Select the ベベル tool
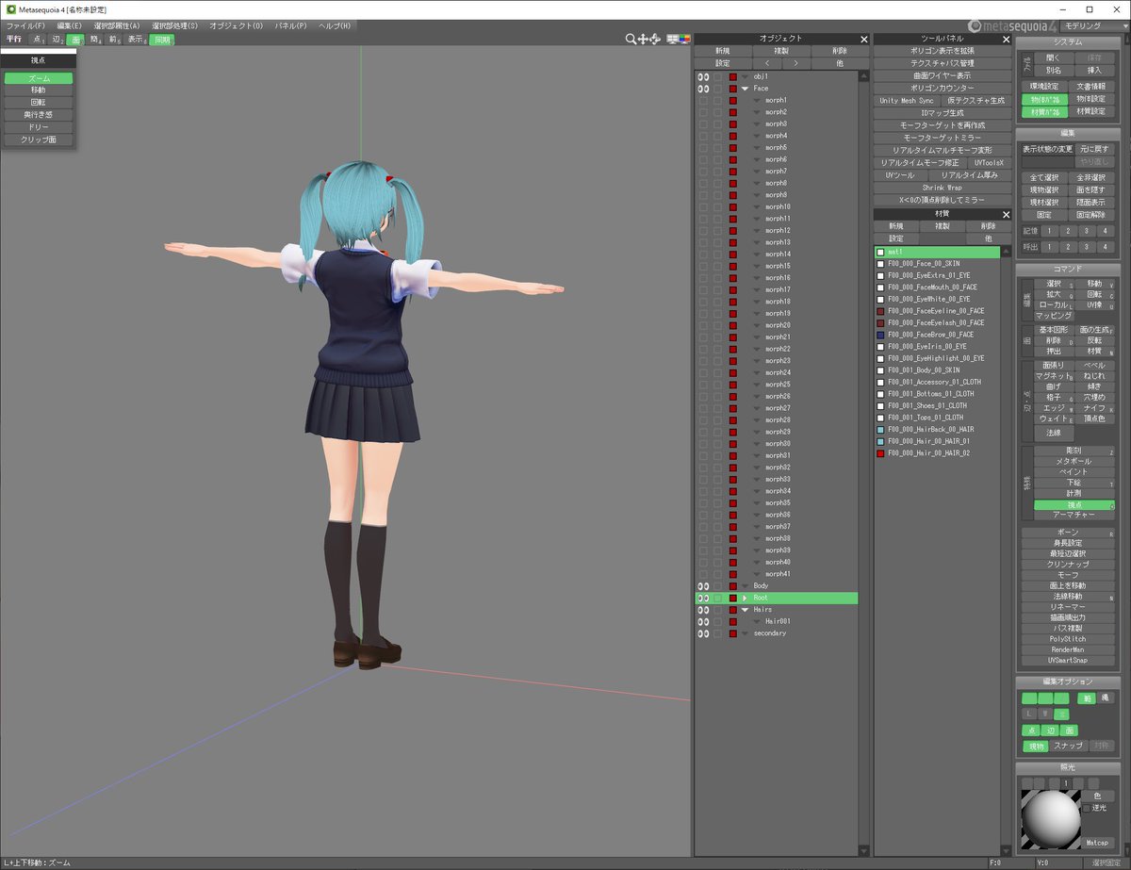 [1094, 365]
